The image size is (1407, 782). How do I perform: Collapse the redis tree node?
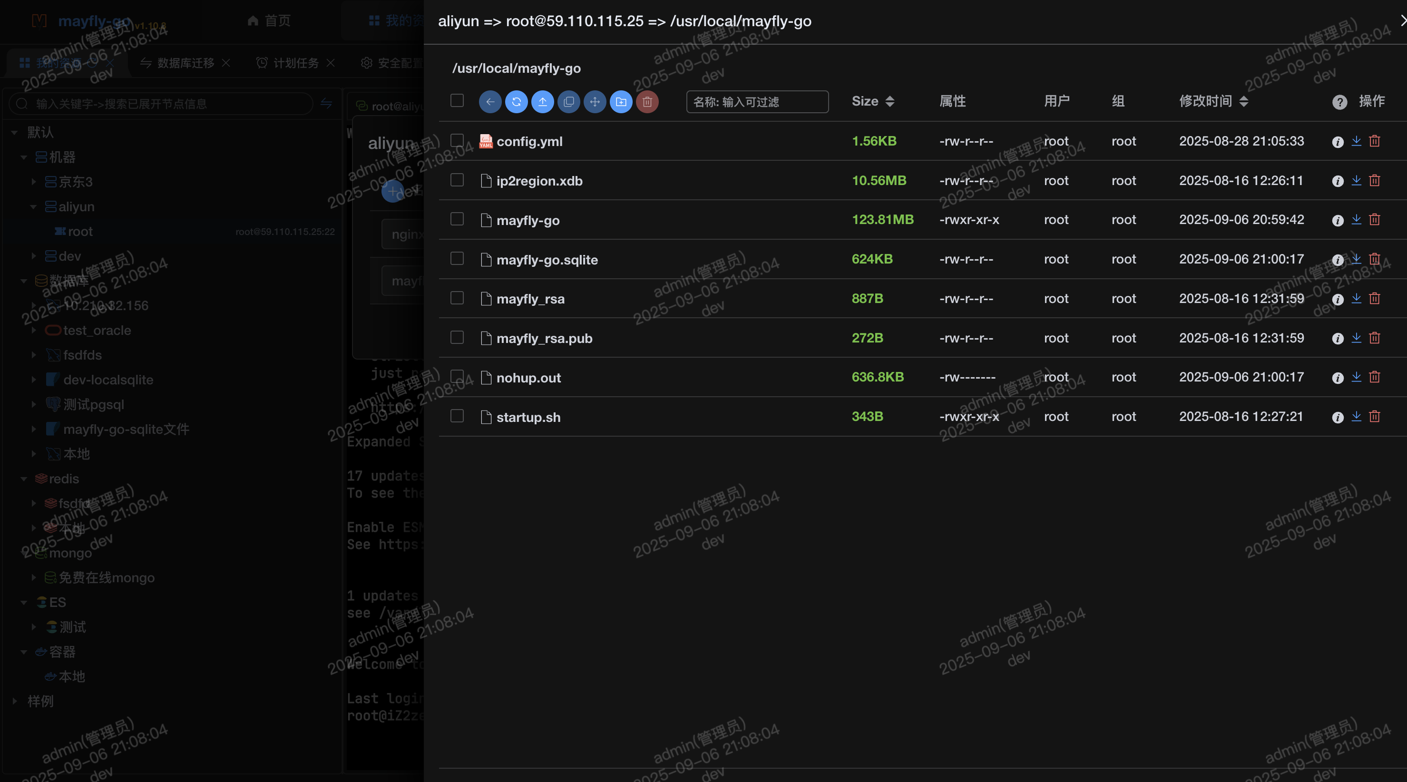[x=24, y=479]
